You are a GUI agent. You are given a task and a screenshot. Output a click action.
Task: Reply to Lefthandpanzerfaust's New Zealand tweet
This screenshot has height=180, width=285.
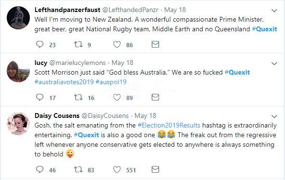[x=39, y=44]
